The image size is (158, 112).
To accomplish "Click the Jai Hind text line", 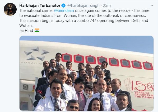I will tap(26, 31).
